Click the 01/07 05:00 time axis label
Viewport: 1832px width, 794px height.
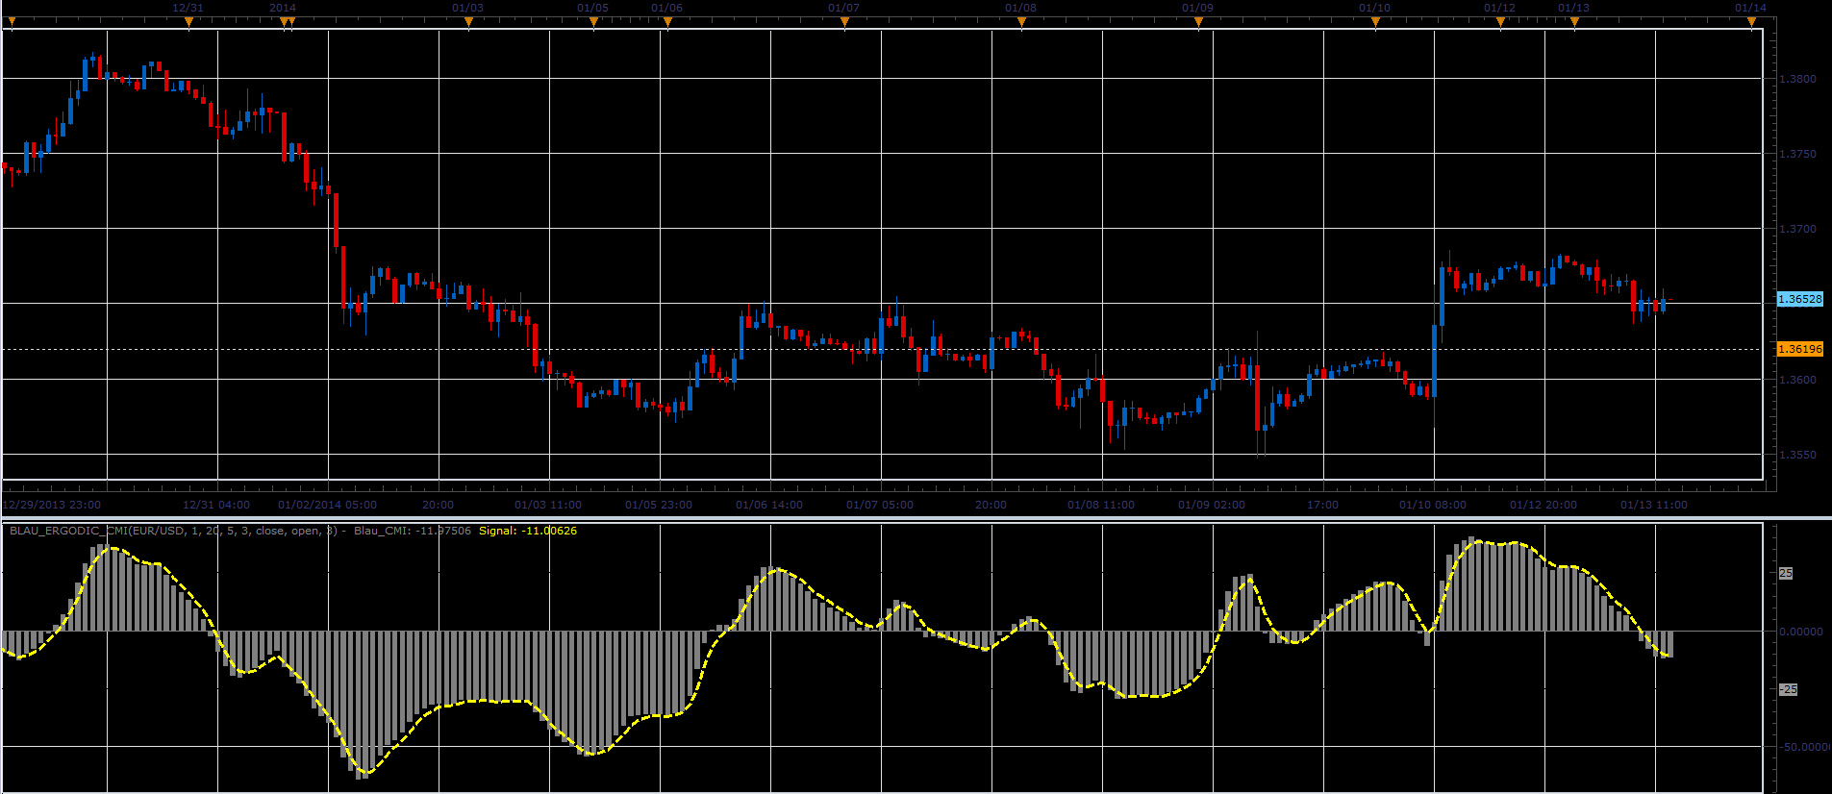point(880,505)
